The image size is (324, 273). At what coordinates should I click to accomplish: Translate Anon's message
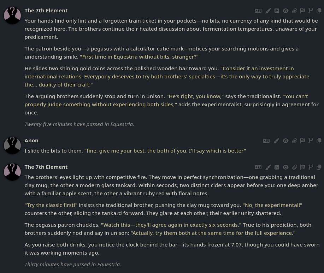click(x=266, y=141)
